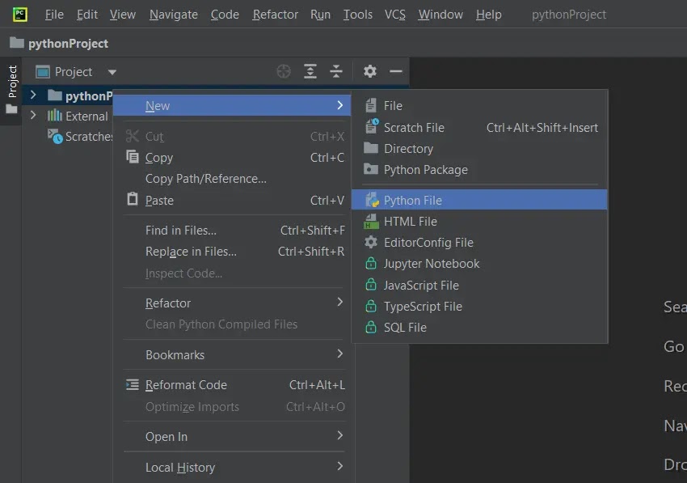Expand the Bookmarks submenu arrow

tap(340, 354)
